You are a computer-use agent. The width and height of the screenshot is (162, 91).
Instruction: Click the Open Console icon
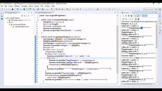[x=131, y=19]
